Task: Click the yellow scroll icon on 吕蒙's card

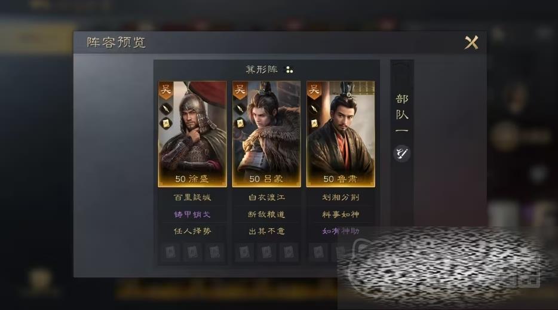Action: pyautogui.click(x=240, y=124)
